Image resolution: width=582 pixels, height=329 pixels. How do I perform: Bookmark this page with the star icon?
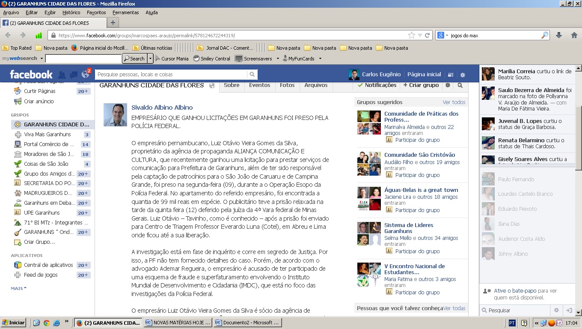(x=411, y=36)
